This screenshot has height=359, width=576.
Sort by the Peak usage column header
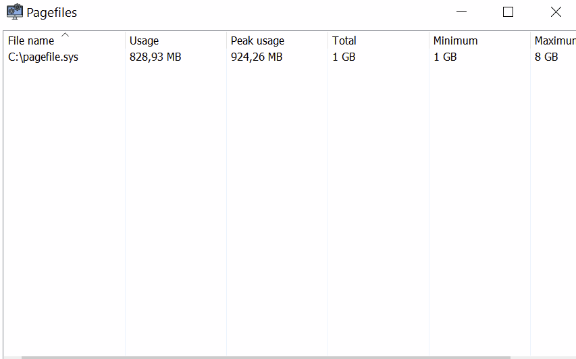click(x=257, y=41)
